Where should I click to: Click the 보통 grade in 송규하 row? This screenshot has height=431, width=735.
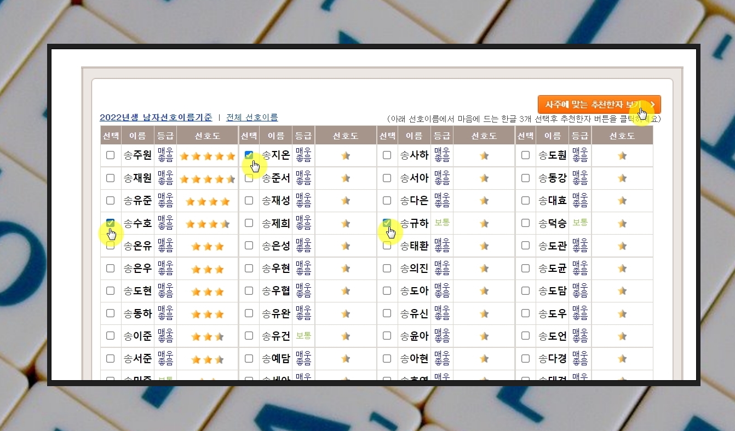442,222
